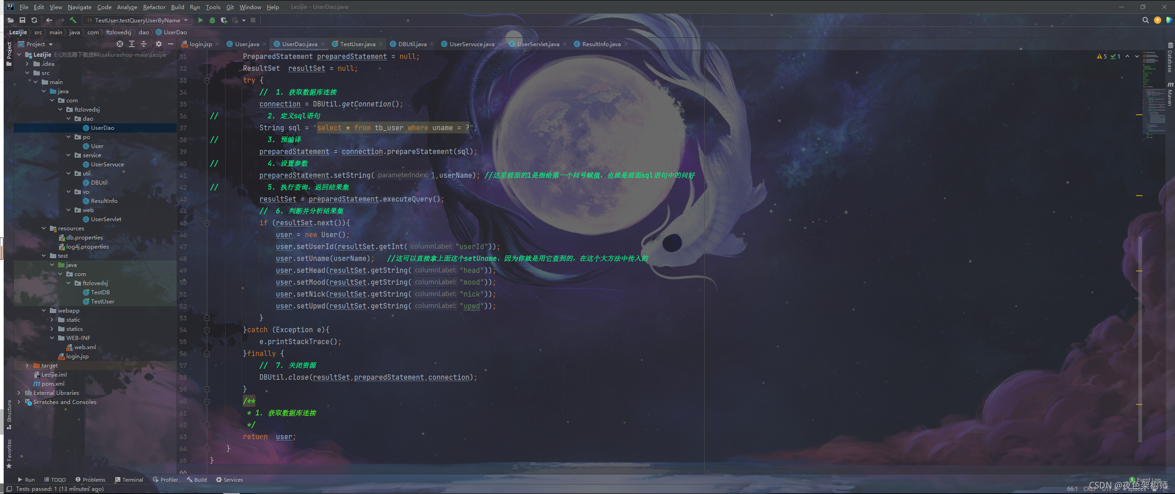Open the Refactor menu
This screenshot has height=494, width=1175.
[x=154, y=7]
